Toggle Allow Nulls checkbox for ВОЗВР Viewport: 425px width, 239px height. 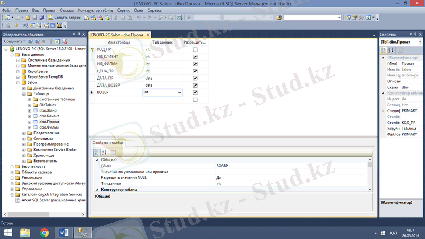[x=195, y=92]
